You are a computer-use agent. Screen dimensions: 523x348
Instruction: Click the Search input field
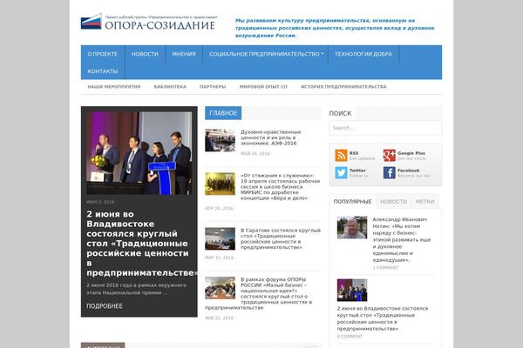pyautogui.click(x=385, y=128)
